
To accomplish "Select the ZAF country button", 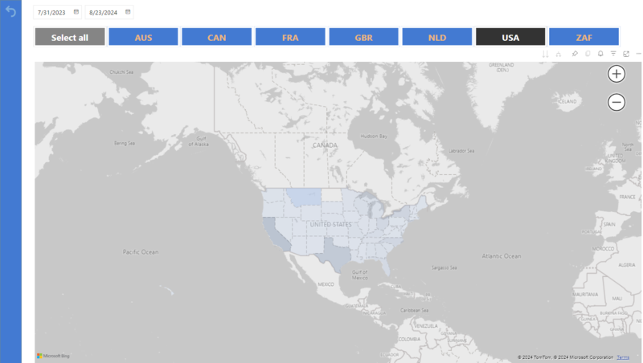I will pos(584,37).
